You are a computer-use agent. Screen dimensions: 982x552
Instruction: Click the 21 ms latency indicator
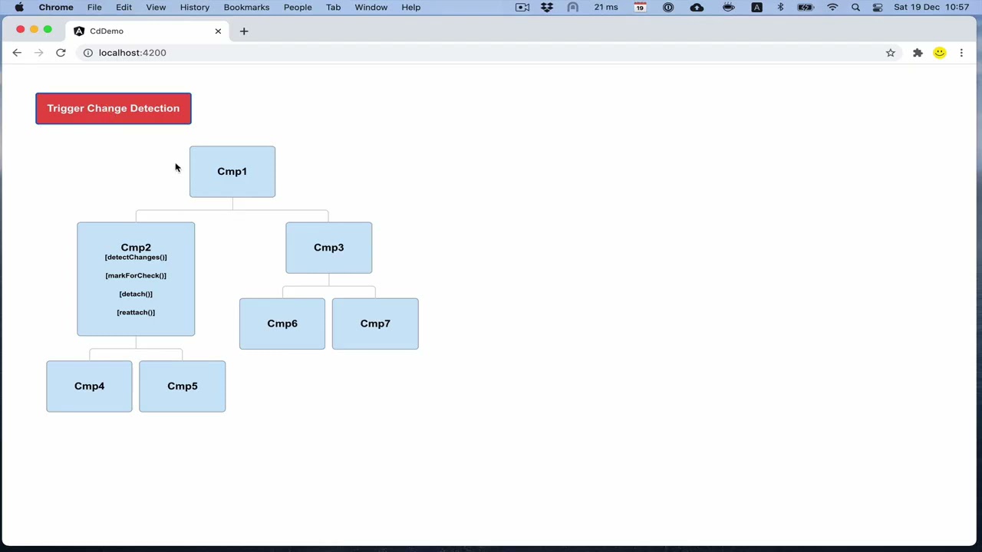pyautogui.click(x=606, y=8)
